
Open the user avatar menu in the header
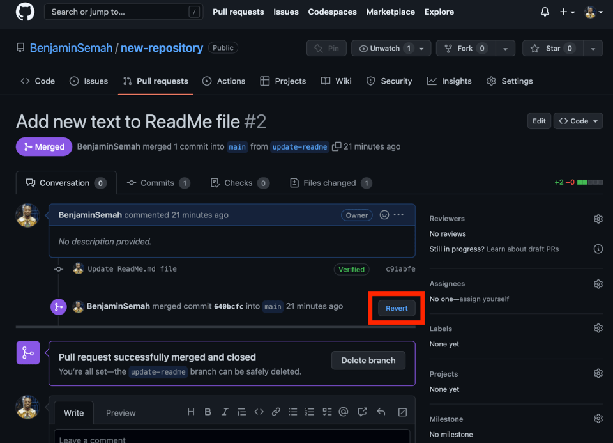pos(593,12)
